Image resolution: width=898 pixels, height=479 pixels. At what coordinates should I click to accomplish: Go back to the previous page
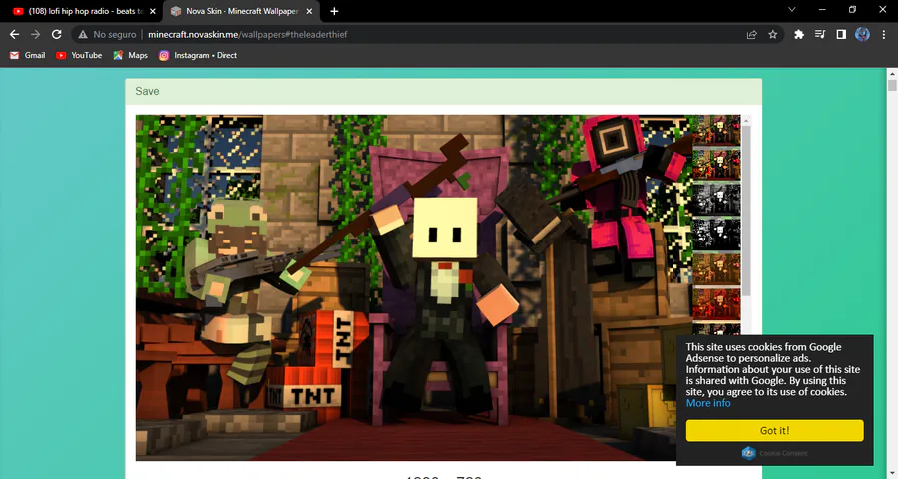[14, 34]
